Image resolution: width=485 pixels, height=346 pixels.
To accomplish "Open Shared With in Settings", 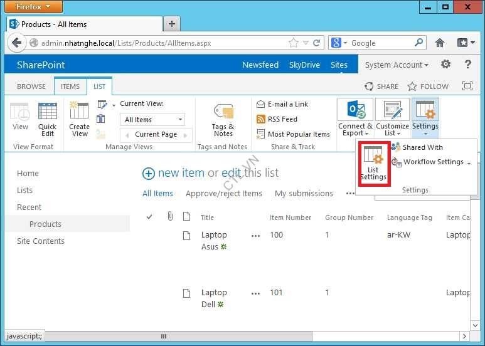I will pos(422,147).
